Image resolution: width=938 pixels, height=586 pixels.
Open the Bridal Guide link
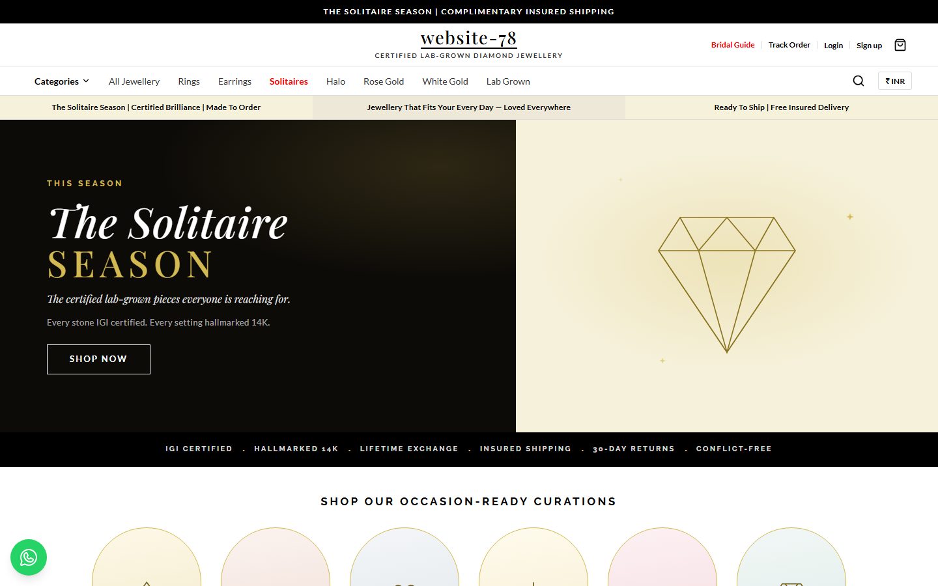tap(733, 45)
